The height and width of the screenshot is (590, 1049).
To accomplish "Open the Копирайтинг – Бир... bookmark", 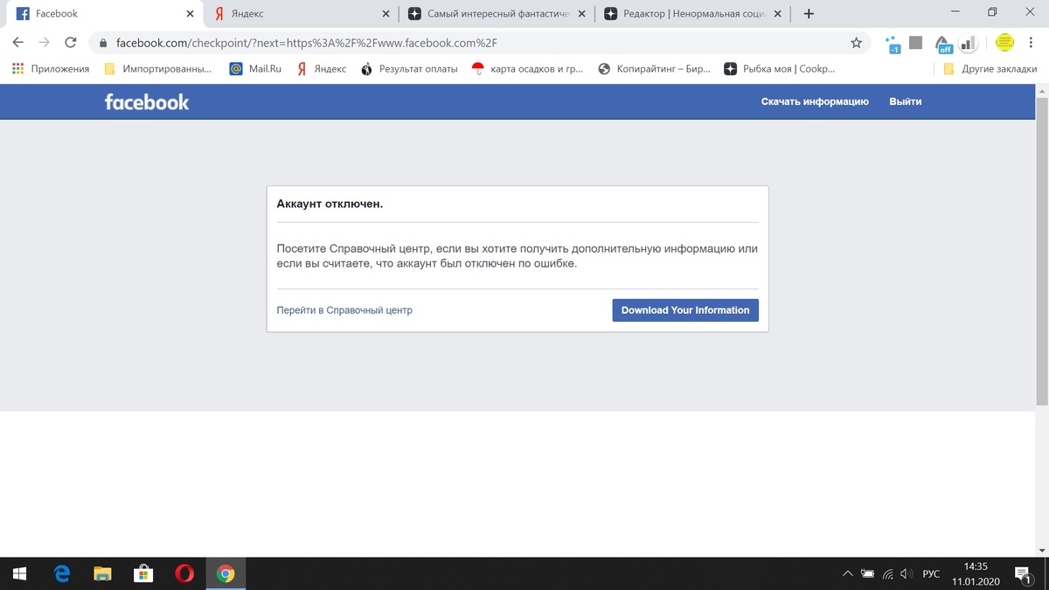I will (655, 68).
